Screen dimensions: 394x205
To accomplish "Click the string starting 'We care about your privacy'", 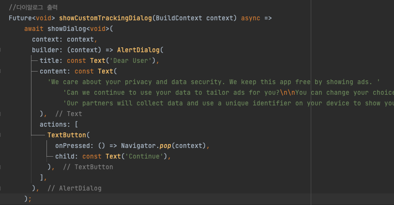I will coord(213,82).
